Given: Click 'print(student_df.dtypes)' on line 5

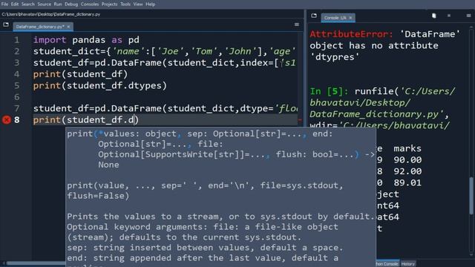Looking at the screenshot, I should 100,86.
